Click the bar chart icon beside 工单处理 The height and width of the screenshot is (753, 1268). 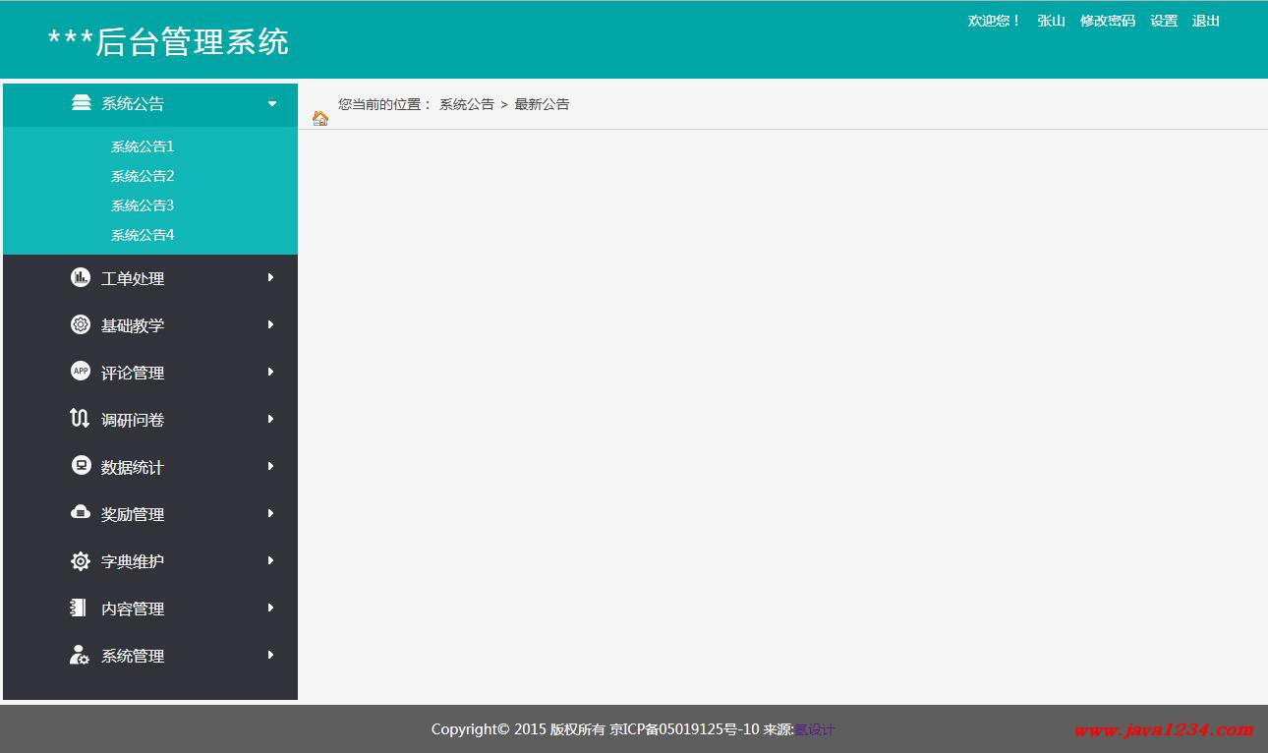(x=81, y=277)
